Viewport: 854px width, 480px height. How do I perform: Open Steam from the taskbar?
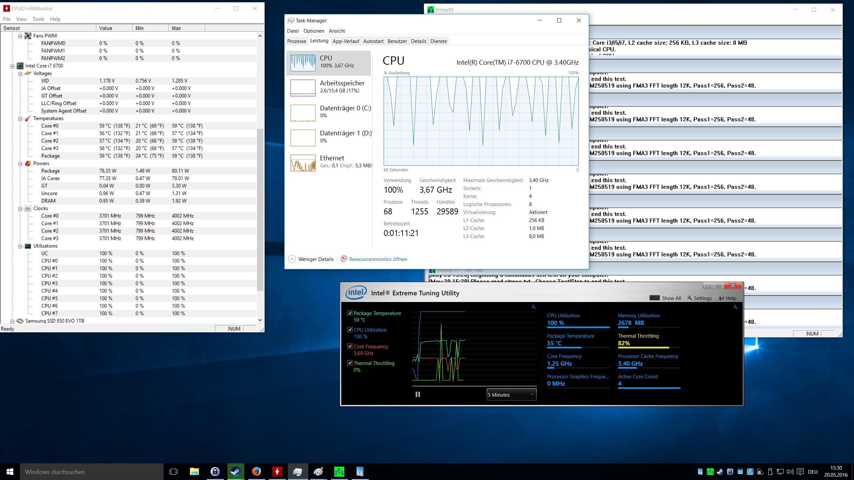(236, 471)
